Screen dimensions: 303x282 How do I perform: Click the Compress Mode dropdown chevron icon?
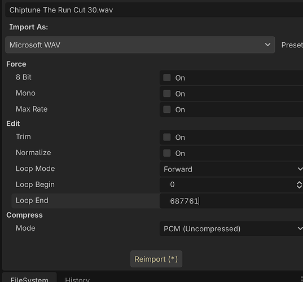click(x=300, y=228)
